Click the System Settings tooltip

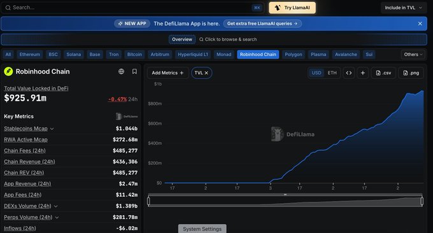tap(202, 229)
